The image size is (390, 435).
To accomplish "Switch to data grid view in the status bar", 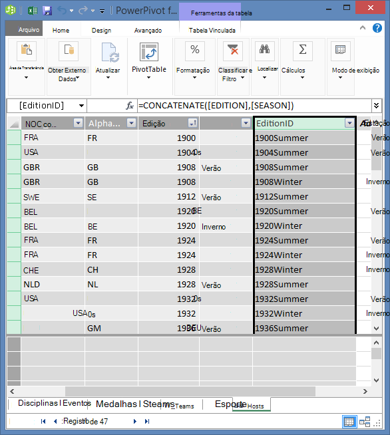I will pos(349,422).
